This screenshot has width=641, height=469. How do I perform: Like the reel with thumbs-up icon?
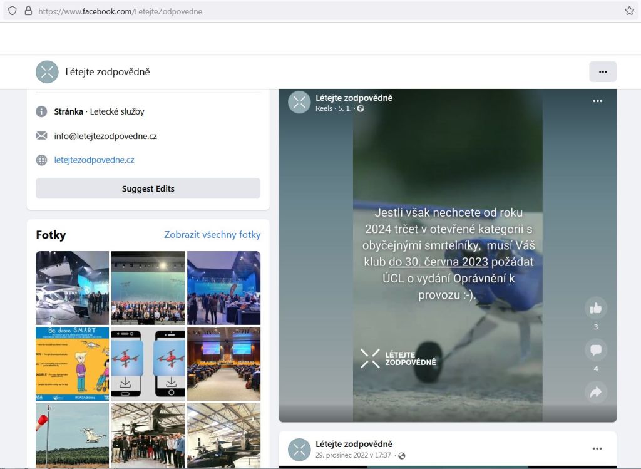595,308
